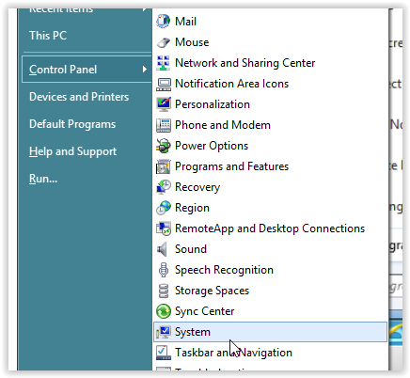Select the highlighted System entry

point(271,332)
